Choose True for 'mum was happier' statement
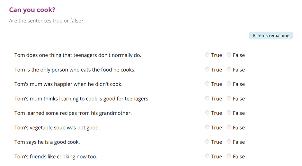302x166 pixels. tap(207, 84)
